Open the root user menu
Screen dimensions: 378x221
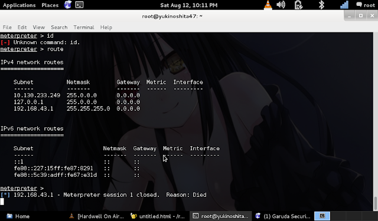[366, 5]
